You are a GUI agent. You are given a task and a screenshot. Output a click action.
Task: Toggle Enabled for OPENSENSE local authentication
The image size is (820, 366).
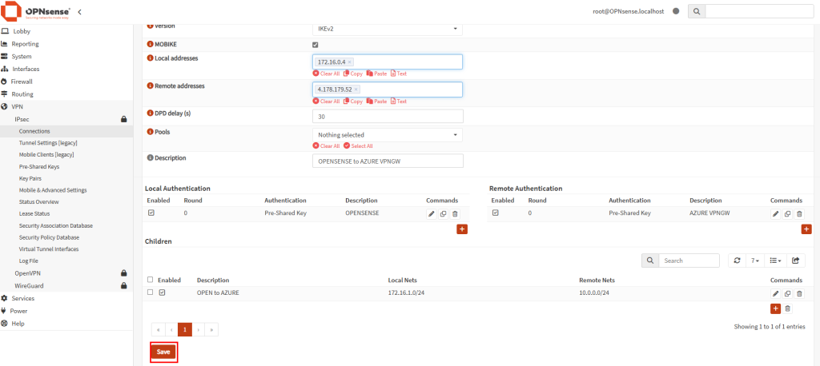coord(151,213)
